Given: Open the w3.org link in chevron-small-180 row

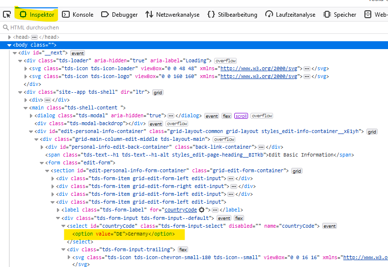Looking at the screenshot, I should [365, 257].
